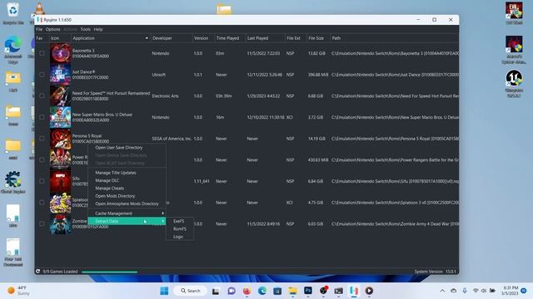Image resolution: width=533 pixels, height=299 pixels.
Task: Check the favorite box for Sifu
Action: click(x=42, y=181)
